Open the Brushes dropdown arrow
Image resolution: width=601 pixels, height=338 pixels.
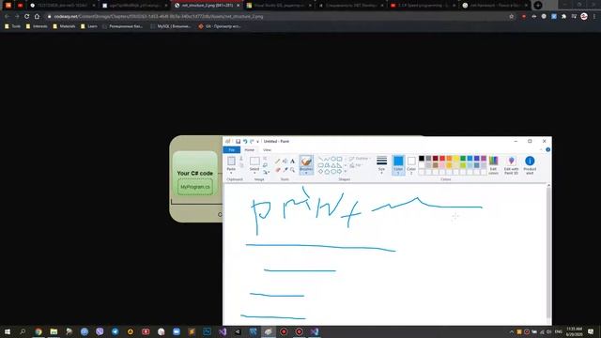[x=306, y=173]
